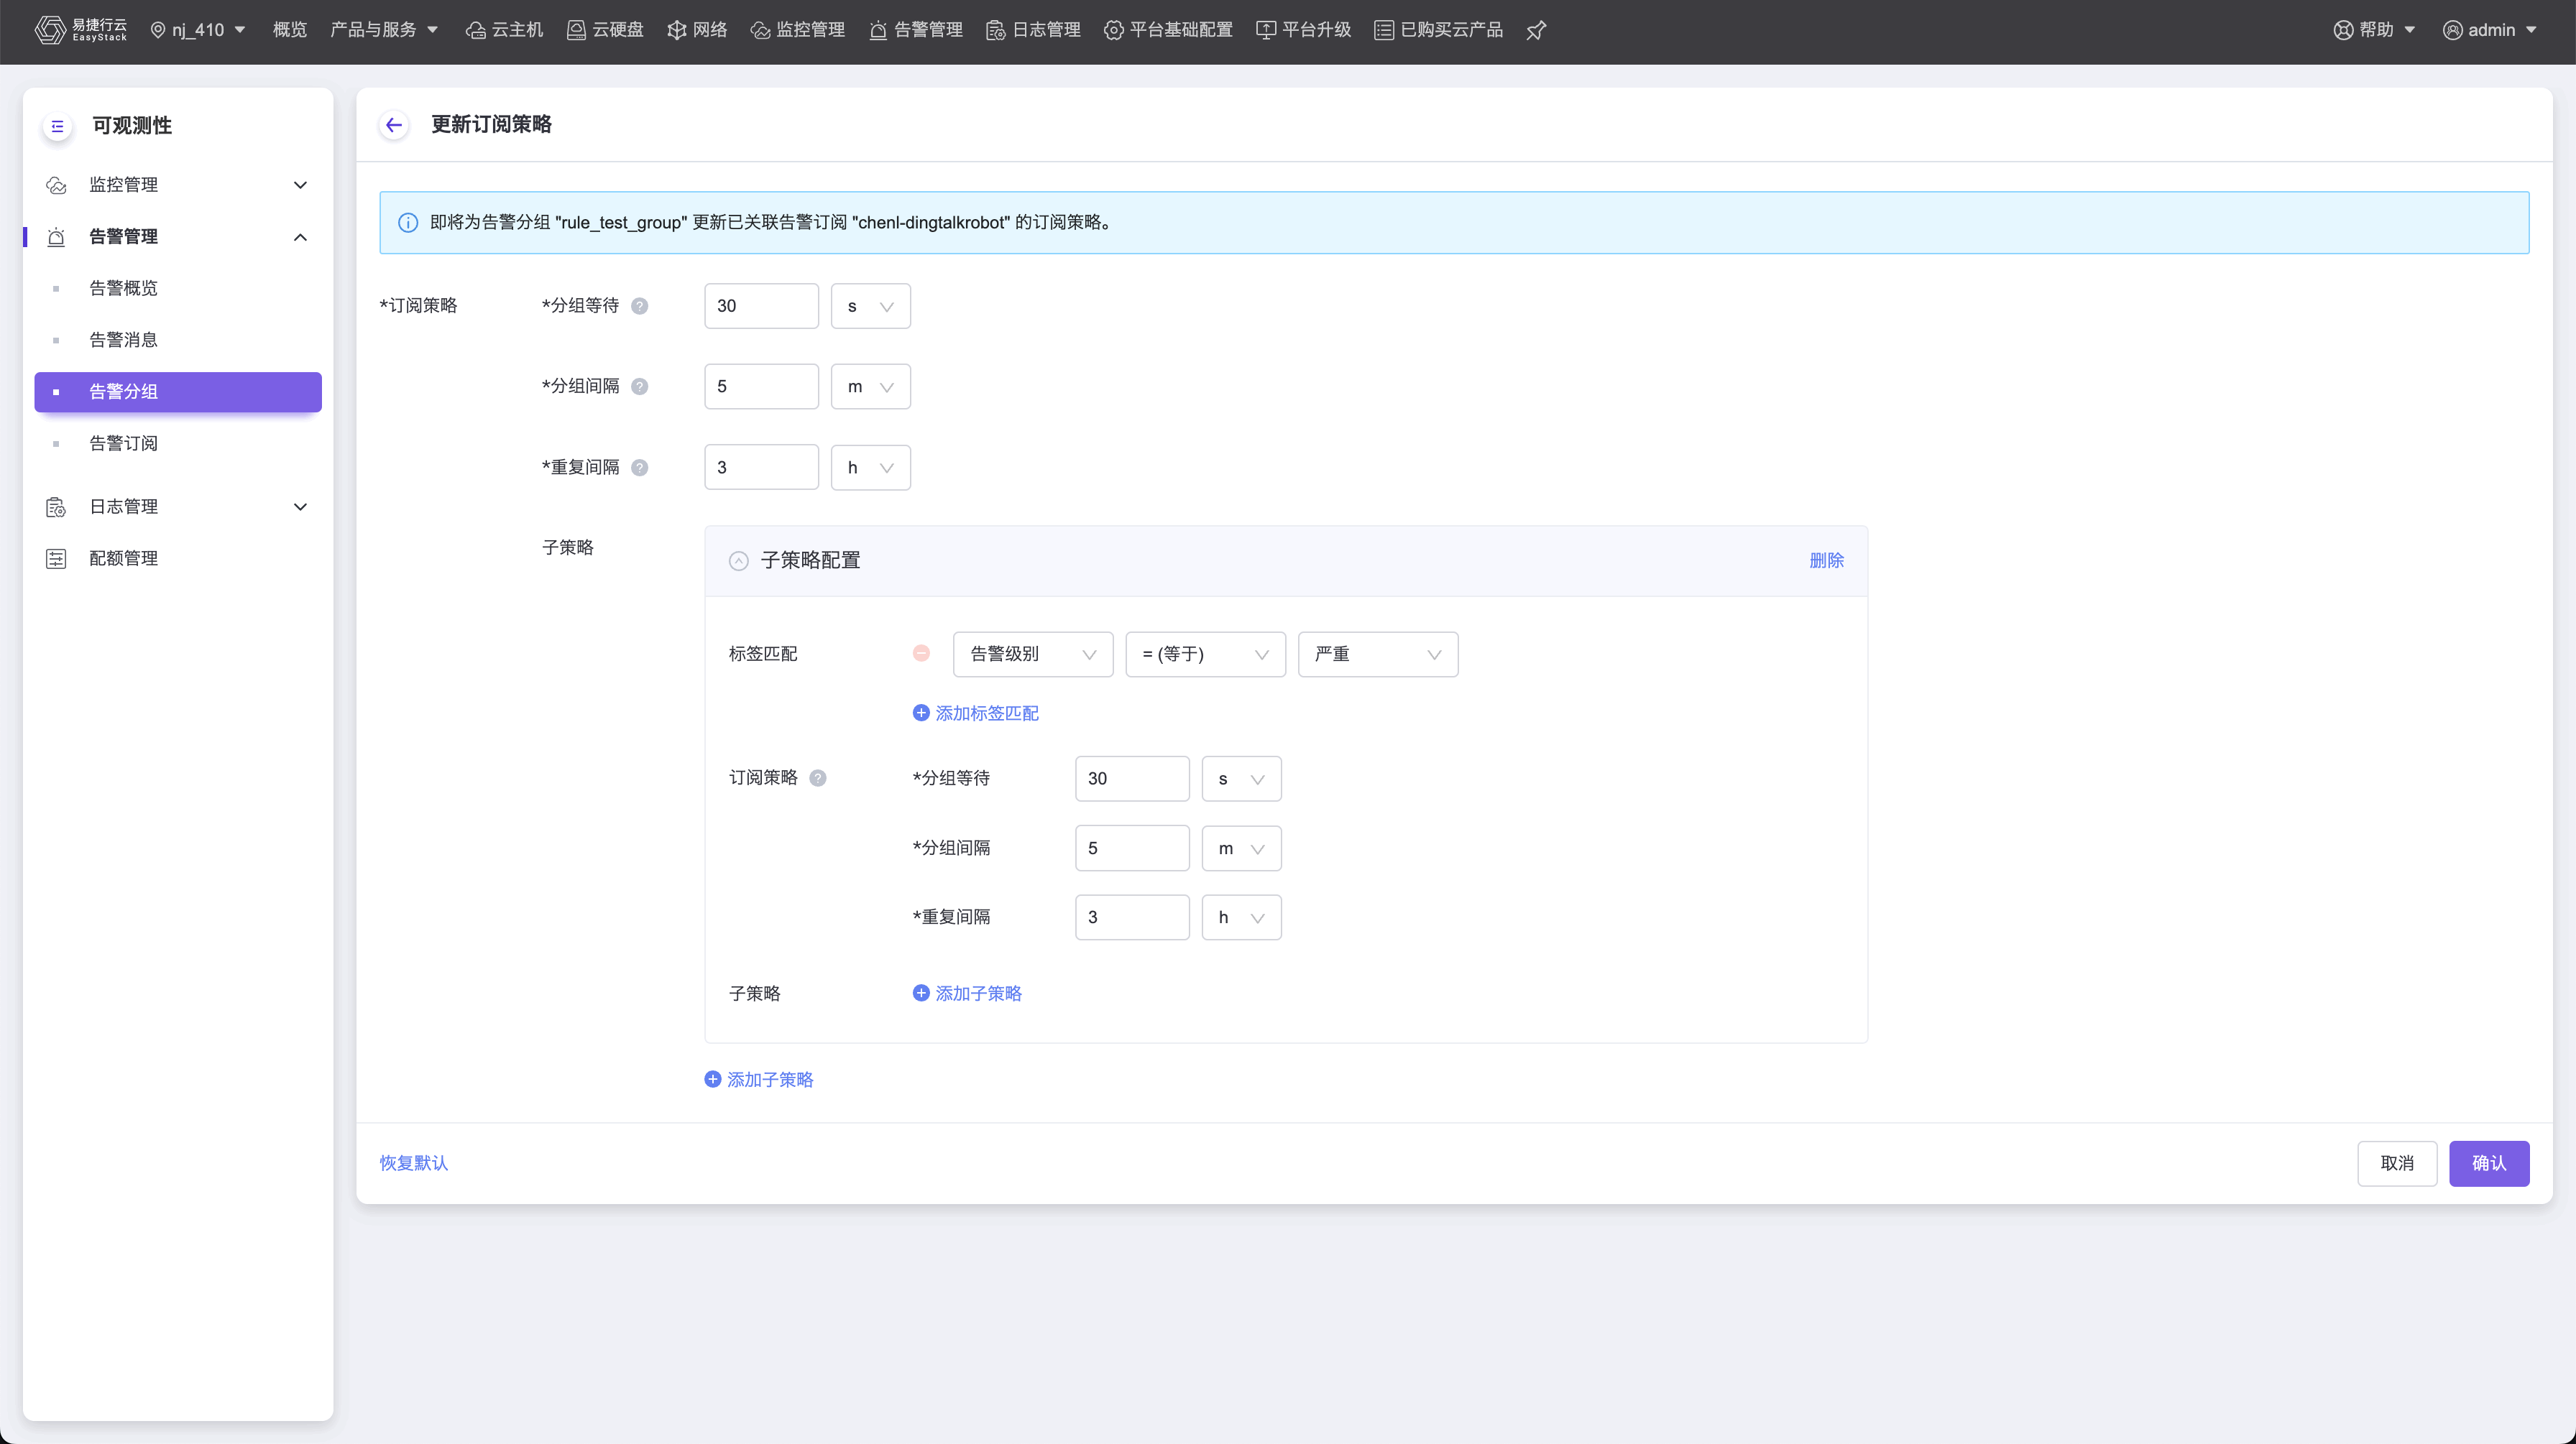2576x1444 pixels.
Task: Open the 告警级别 label dropdown
Action: point(1032,654)
